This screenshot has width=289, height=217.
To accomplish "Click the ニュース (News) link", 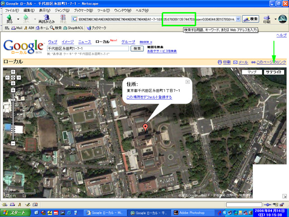I will pyautogui.click(x=84, y=42).
